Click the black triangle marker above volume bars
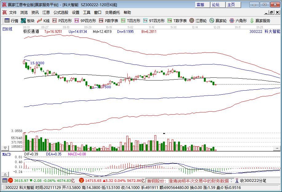The height and width of the screenshot is (192, 282). coord(164,133)
